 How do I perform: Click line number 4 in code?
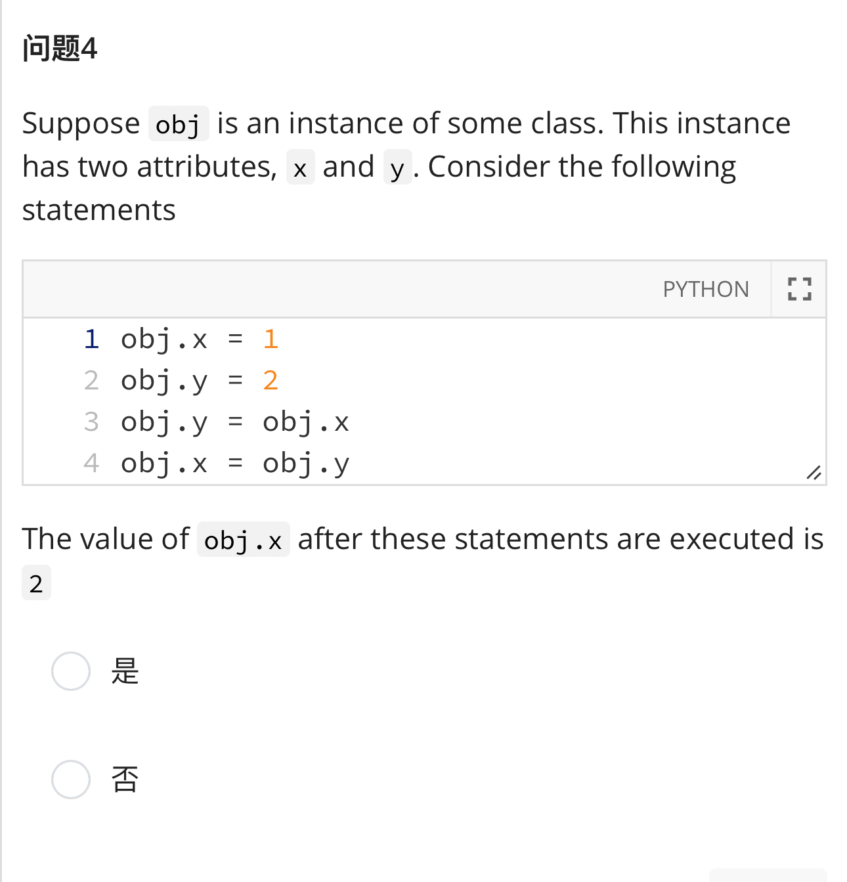click(x=91, y=464)
